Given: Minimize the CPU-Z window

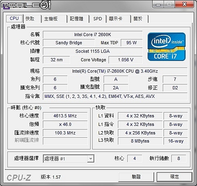Looking at the screenshot, I should (x=158, y=4).
